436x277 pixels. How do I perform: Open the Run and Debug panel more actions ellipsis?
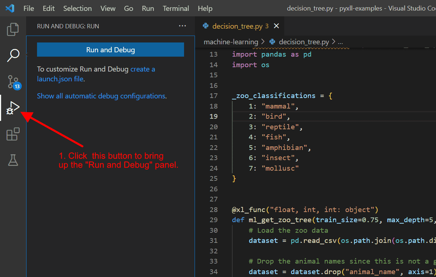[182, 26]
